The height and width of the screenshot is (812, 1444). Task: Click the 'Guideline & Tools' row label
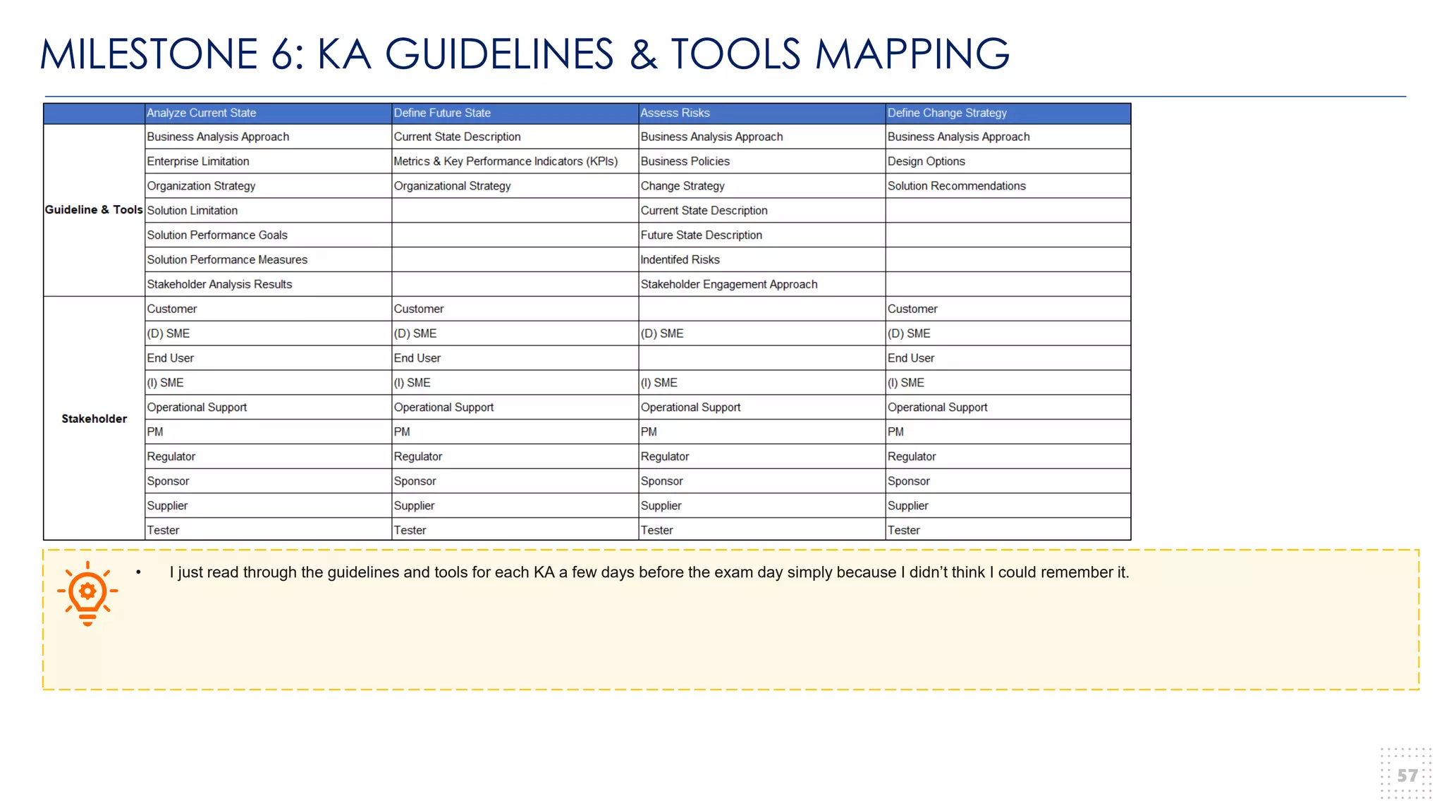point(94,210)
